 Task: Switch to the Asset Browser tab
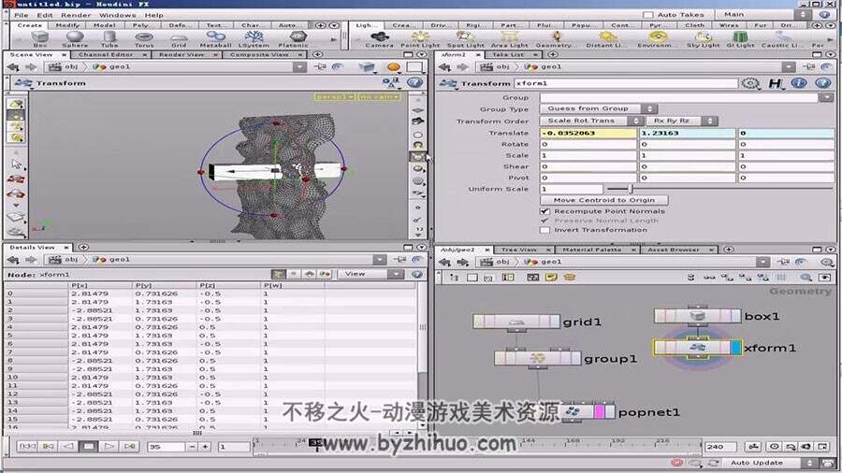[674, 250]
